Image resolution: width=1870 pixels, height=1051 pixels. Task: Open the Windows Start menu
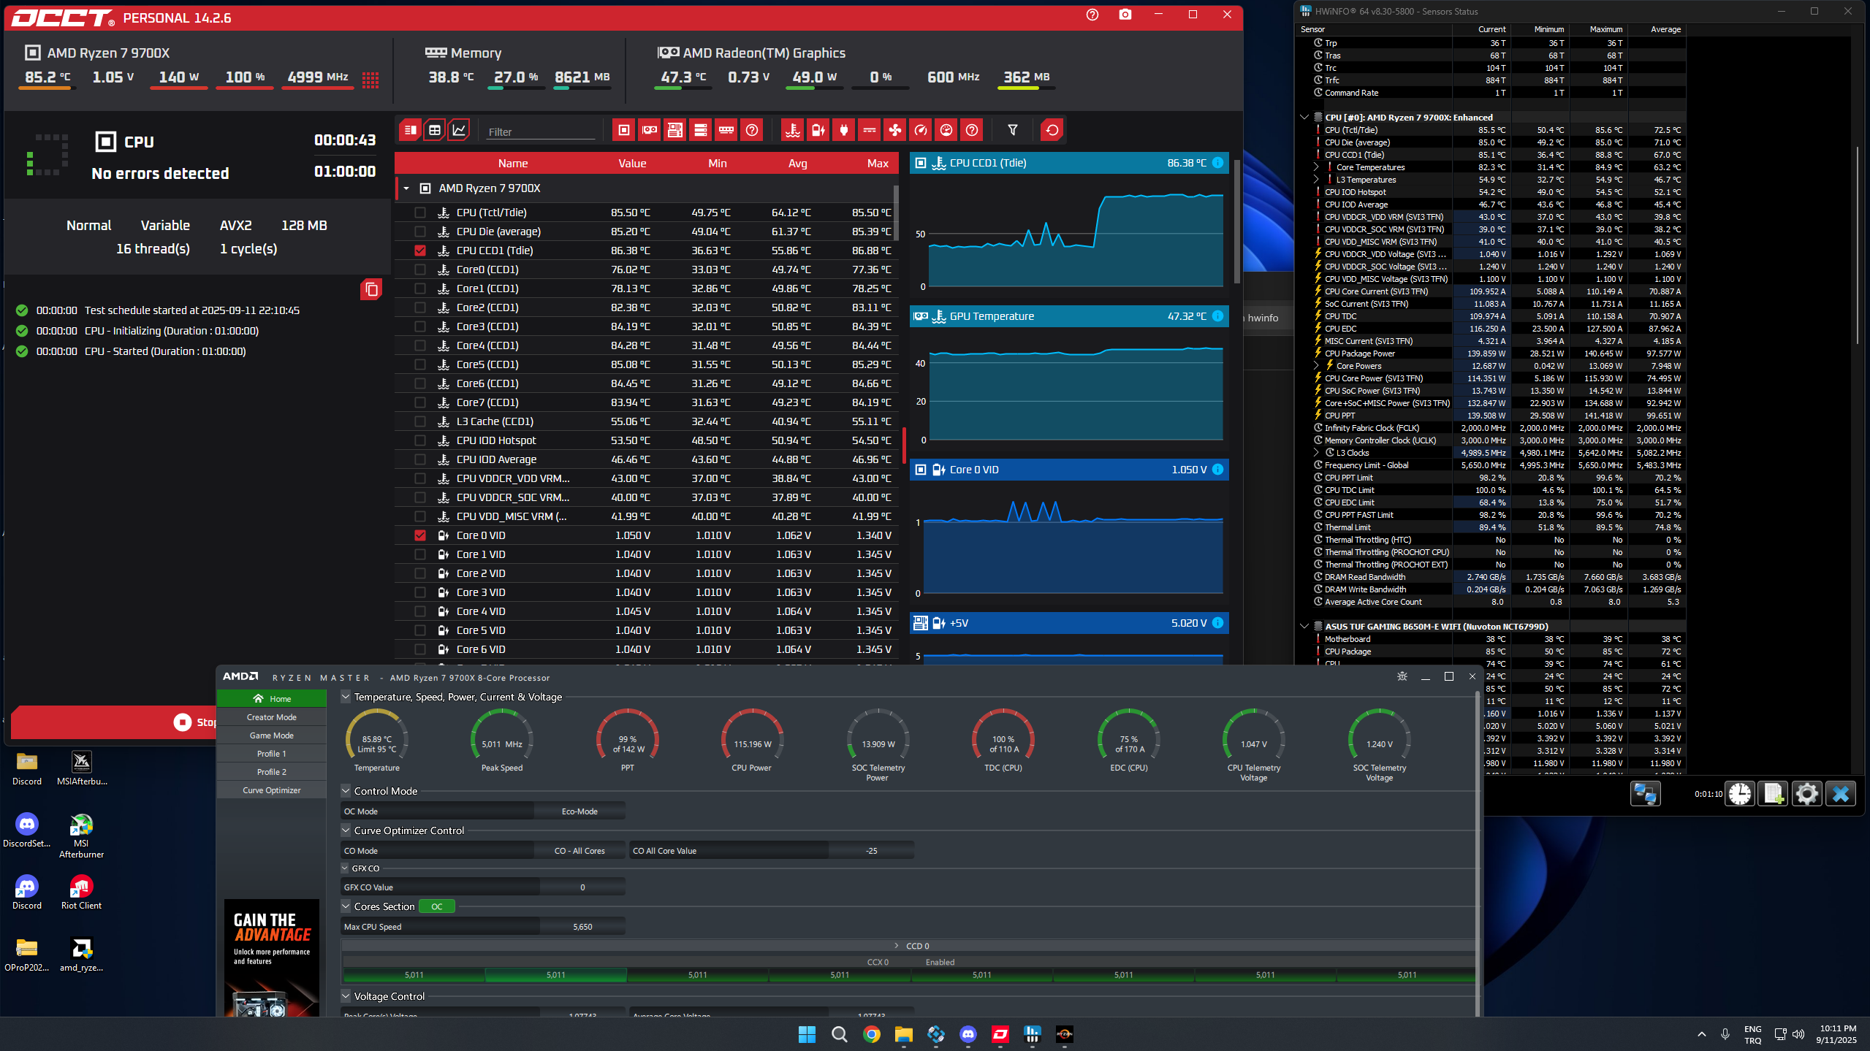pyautogui.click(x=807, y=1034)
